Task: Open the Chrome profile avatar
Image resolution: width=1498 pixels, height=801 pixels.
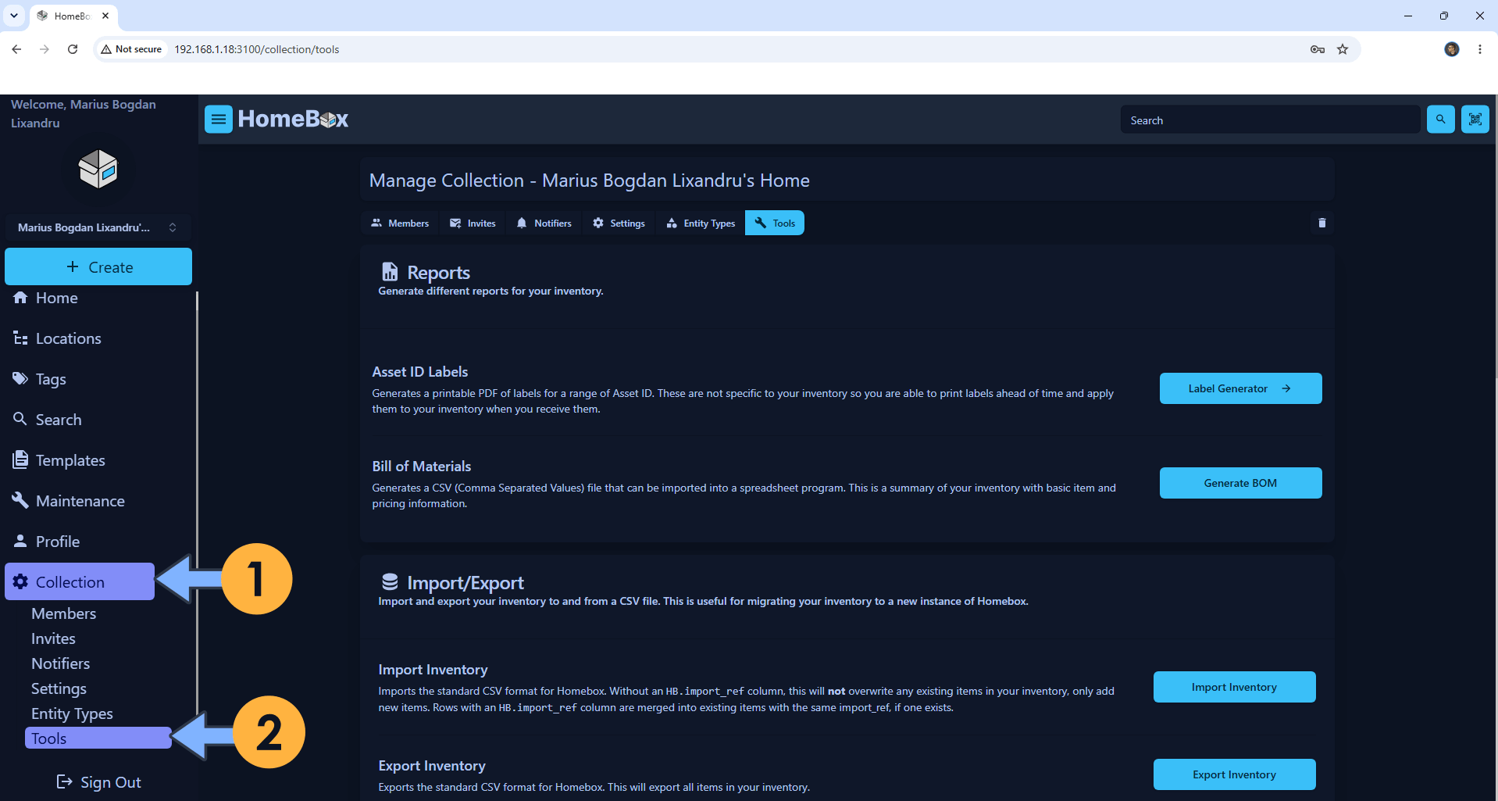Action: click(x=1452, y=49)
